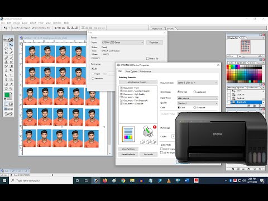Select the Zoom tool in toolbox
The height and width of the screenshot is (201, 268).
(x=11, y=89)
